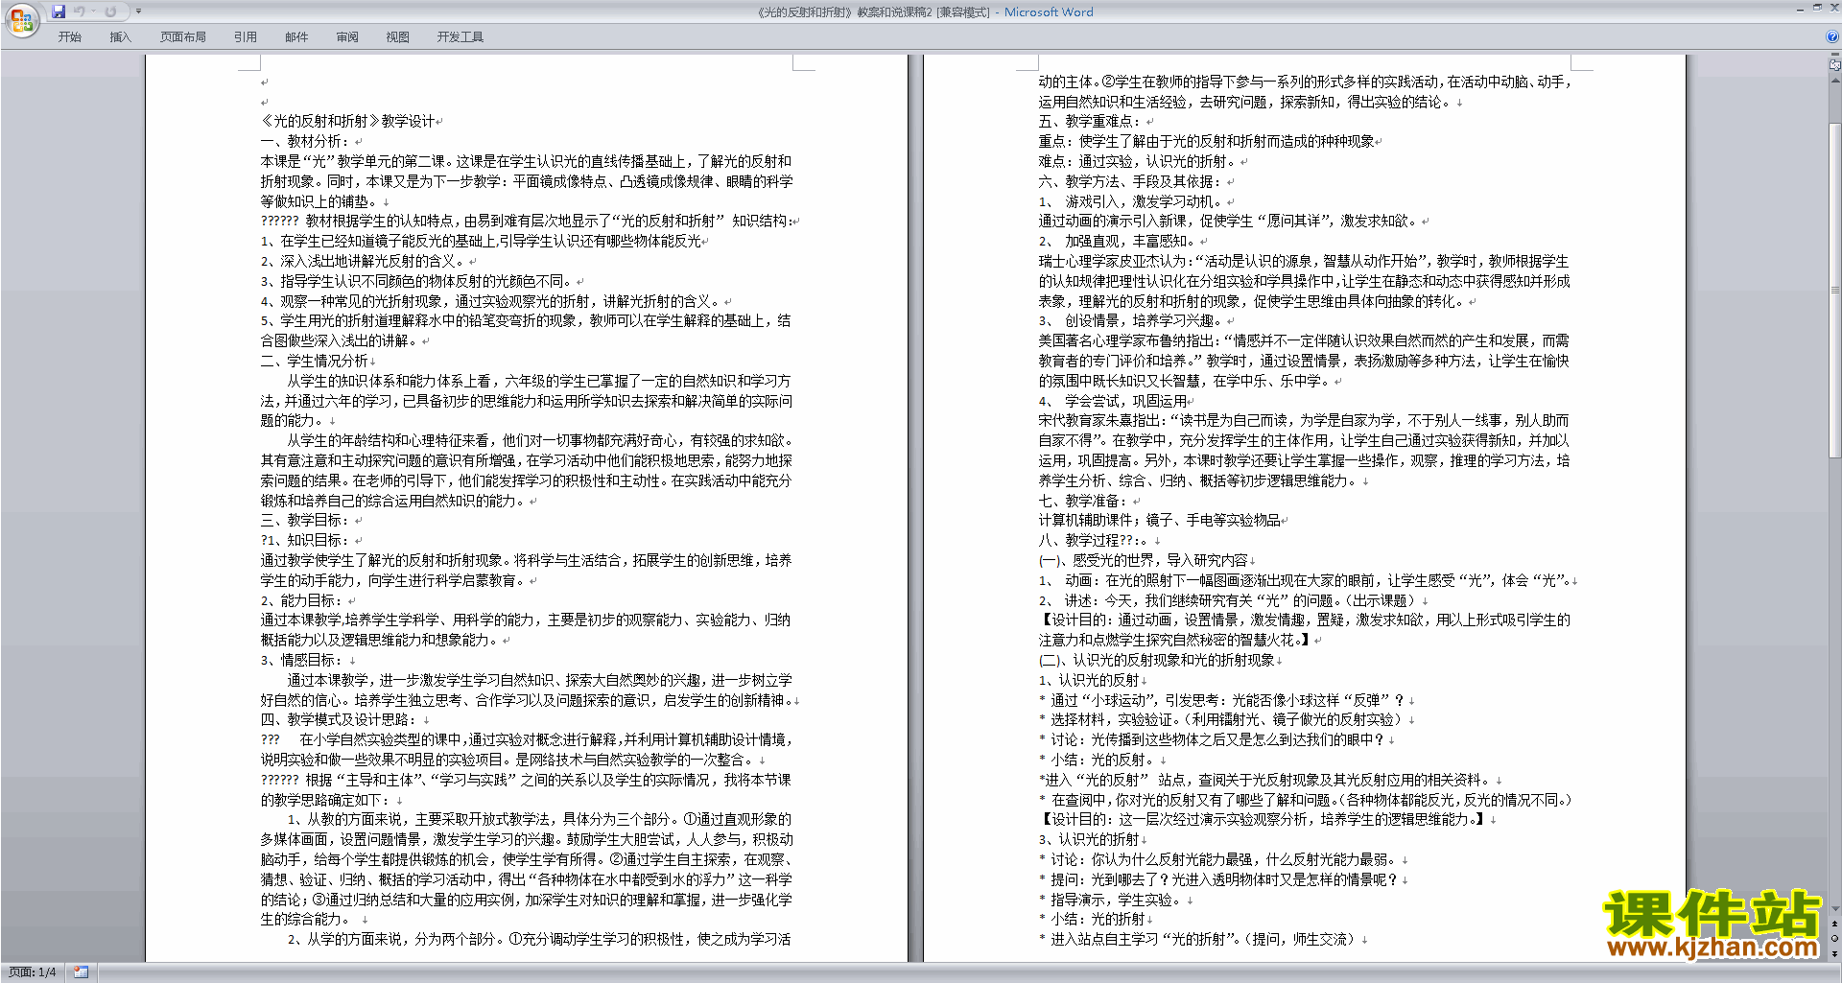Open the 插入 ribbon tab

120,36
